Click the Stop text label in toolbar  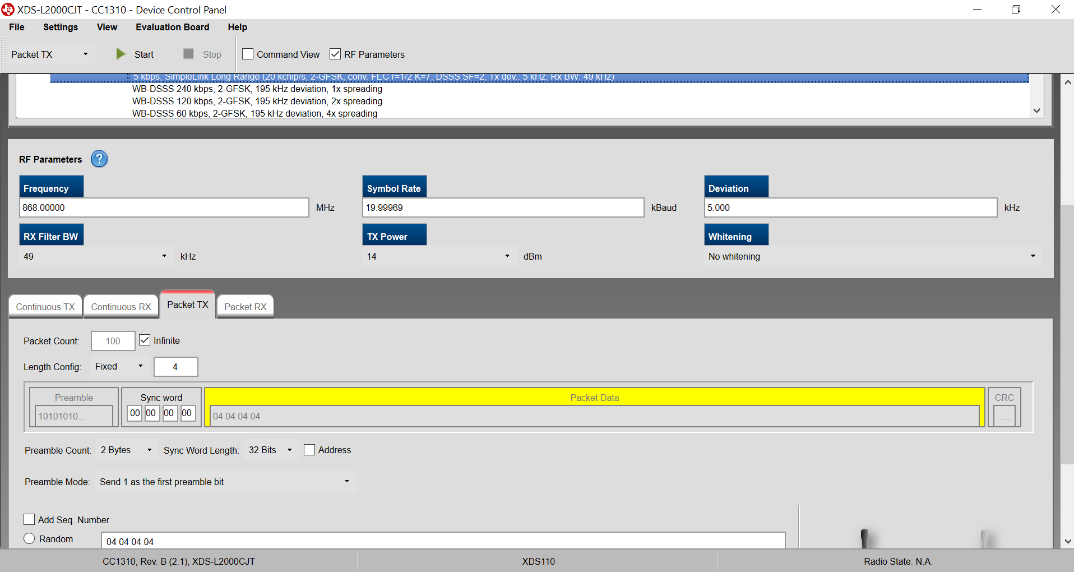[212, 54]
